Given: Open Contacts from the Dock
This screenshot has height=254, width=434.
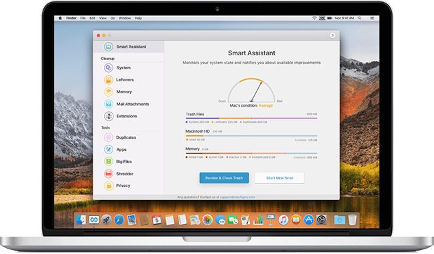Looking at the screenshot, I should [144, 220].
